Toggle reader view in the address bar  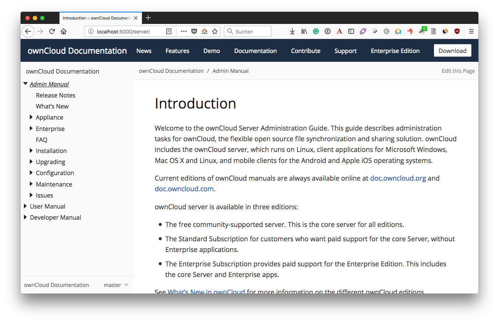169,32
